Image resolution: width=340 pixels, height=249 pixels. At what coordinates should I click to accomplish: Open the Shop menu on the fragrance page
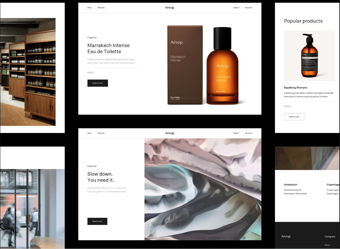pyautogui.click(x=89, y=8)
